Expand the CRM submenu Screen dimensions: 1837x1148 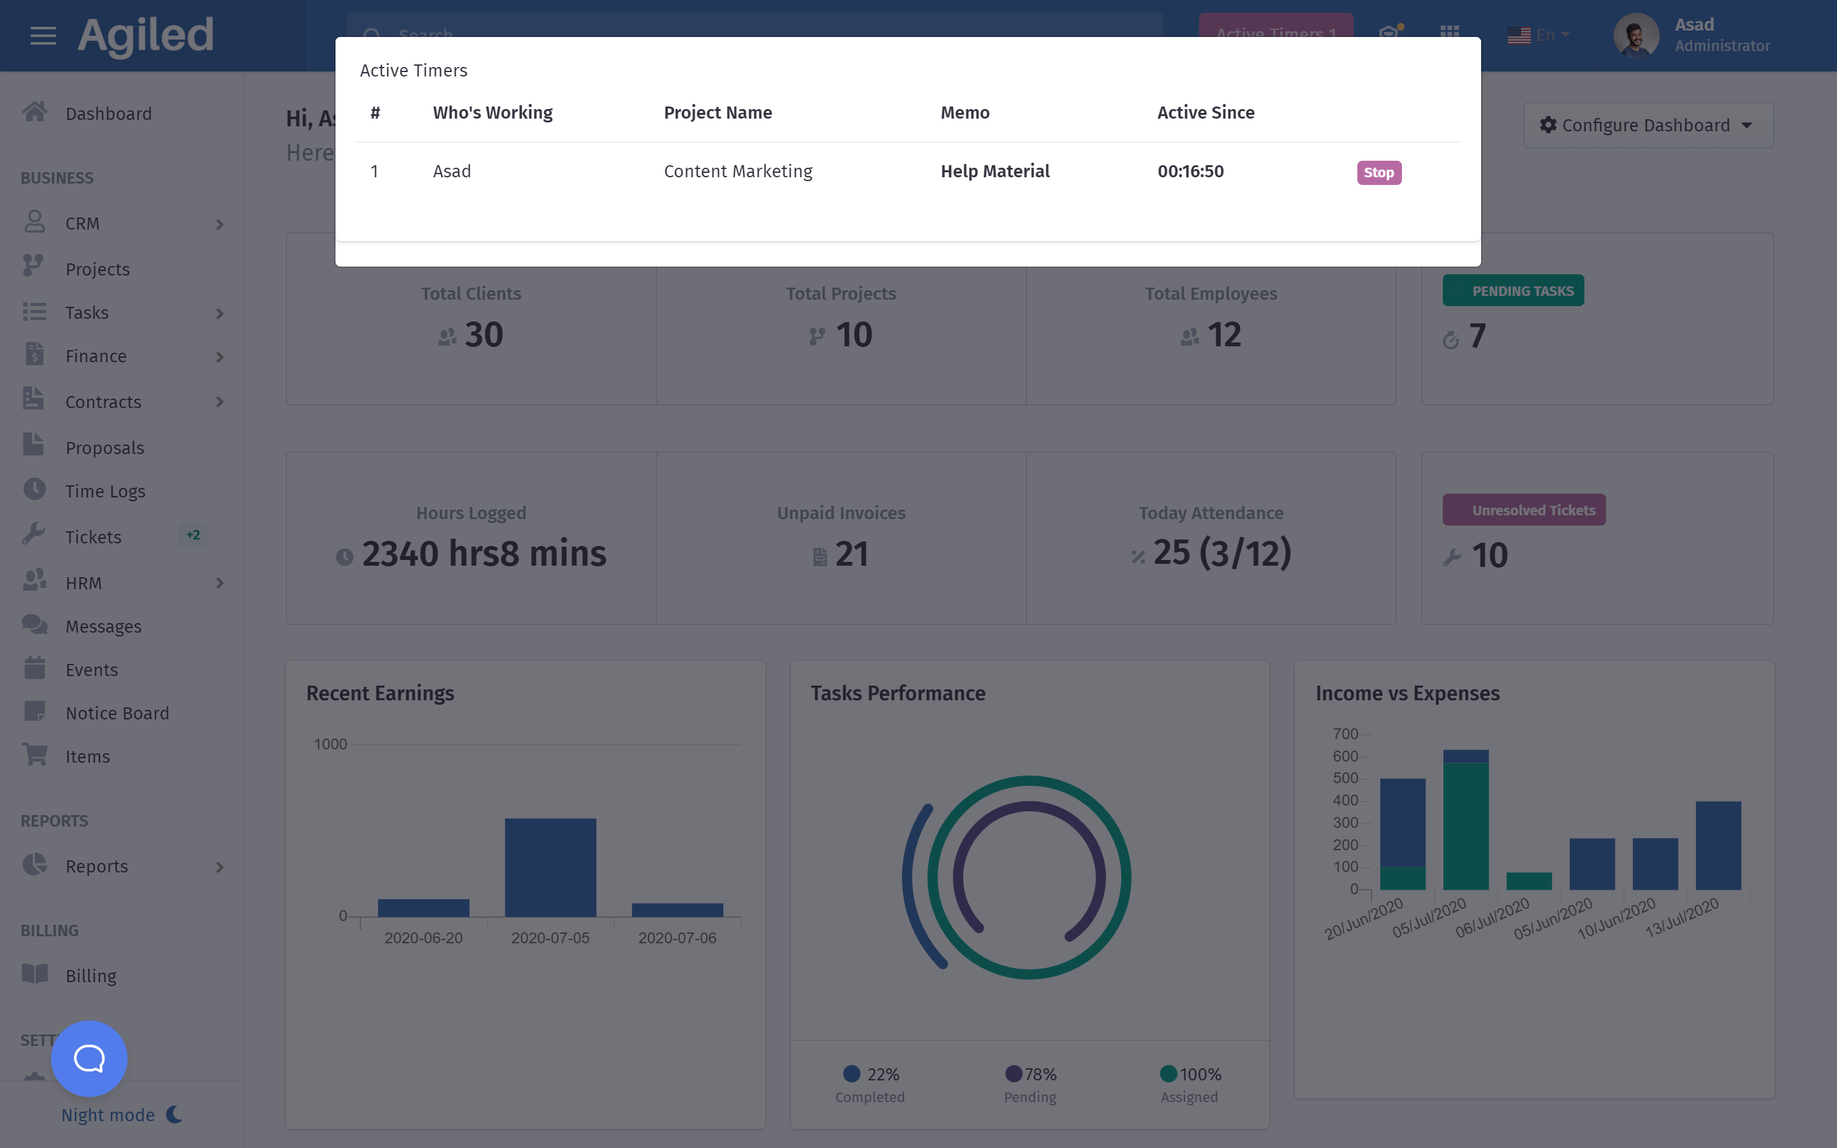(x=219, y=224)
